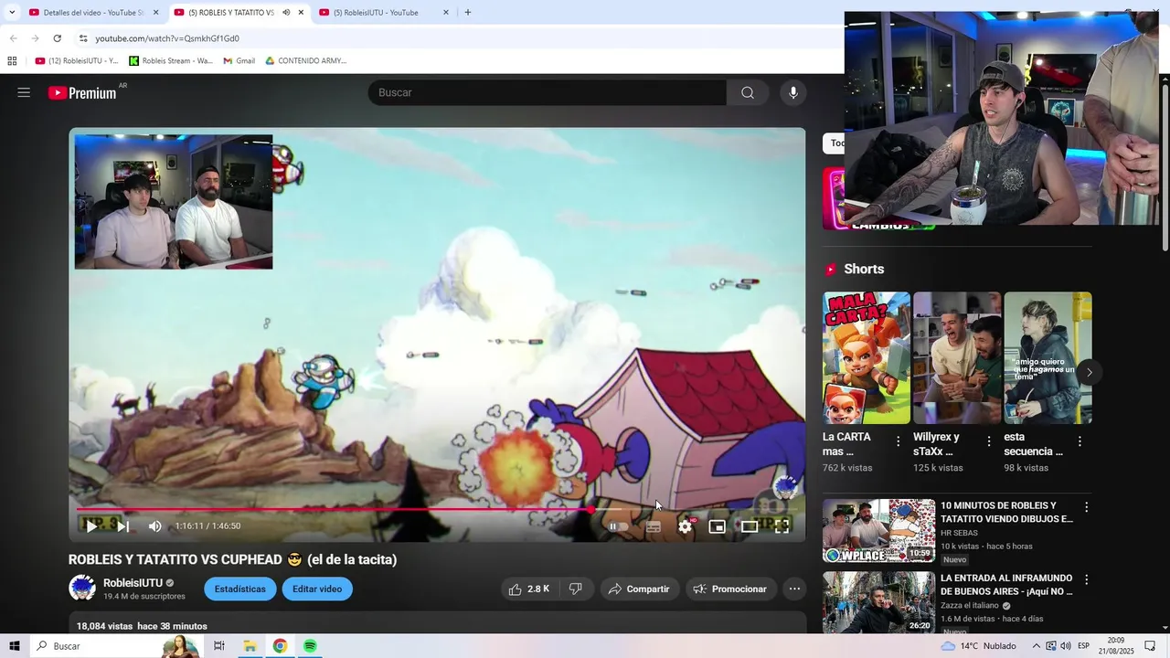Image resolution: width=1170 pixels, height=658 pixels.
Task: Share the video via Compartir
Action: pyautogui.click(x=639, y=589)
